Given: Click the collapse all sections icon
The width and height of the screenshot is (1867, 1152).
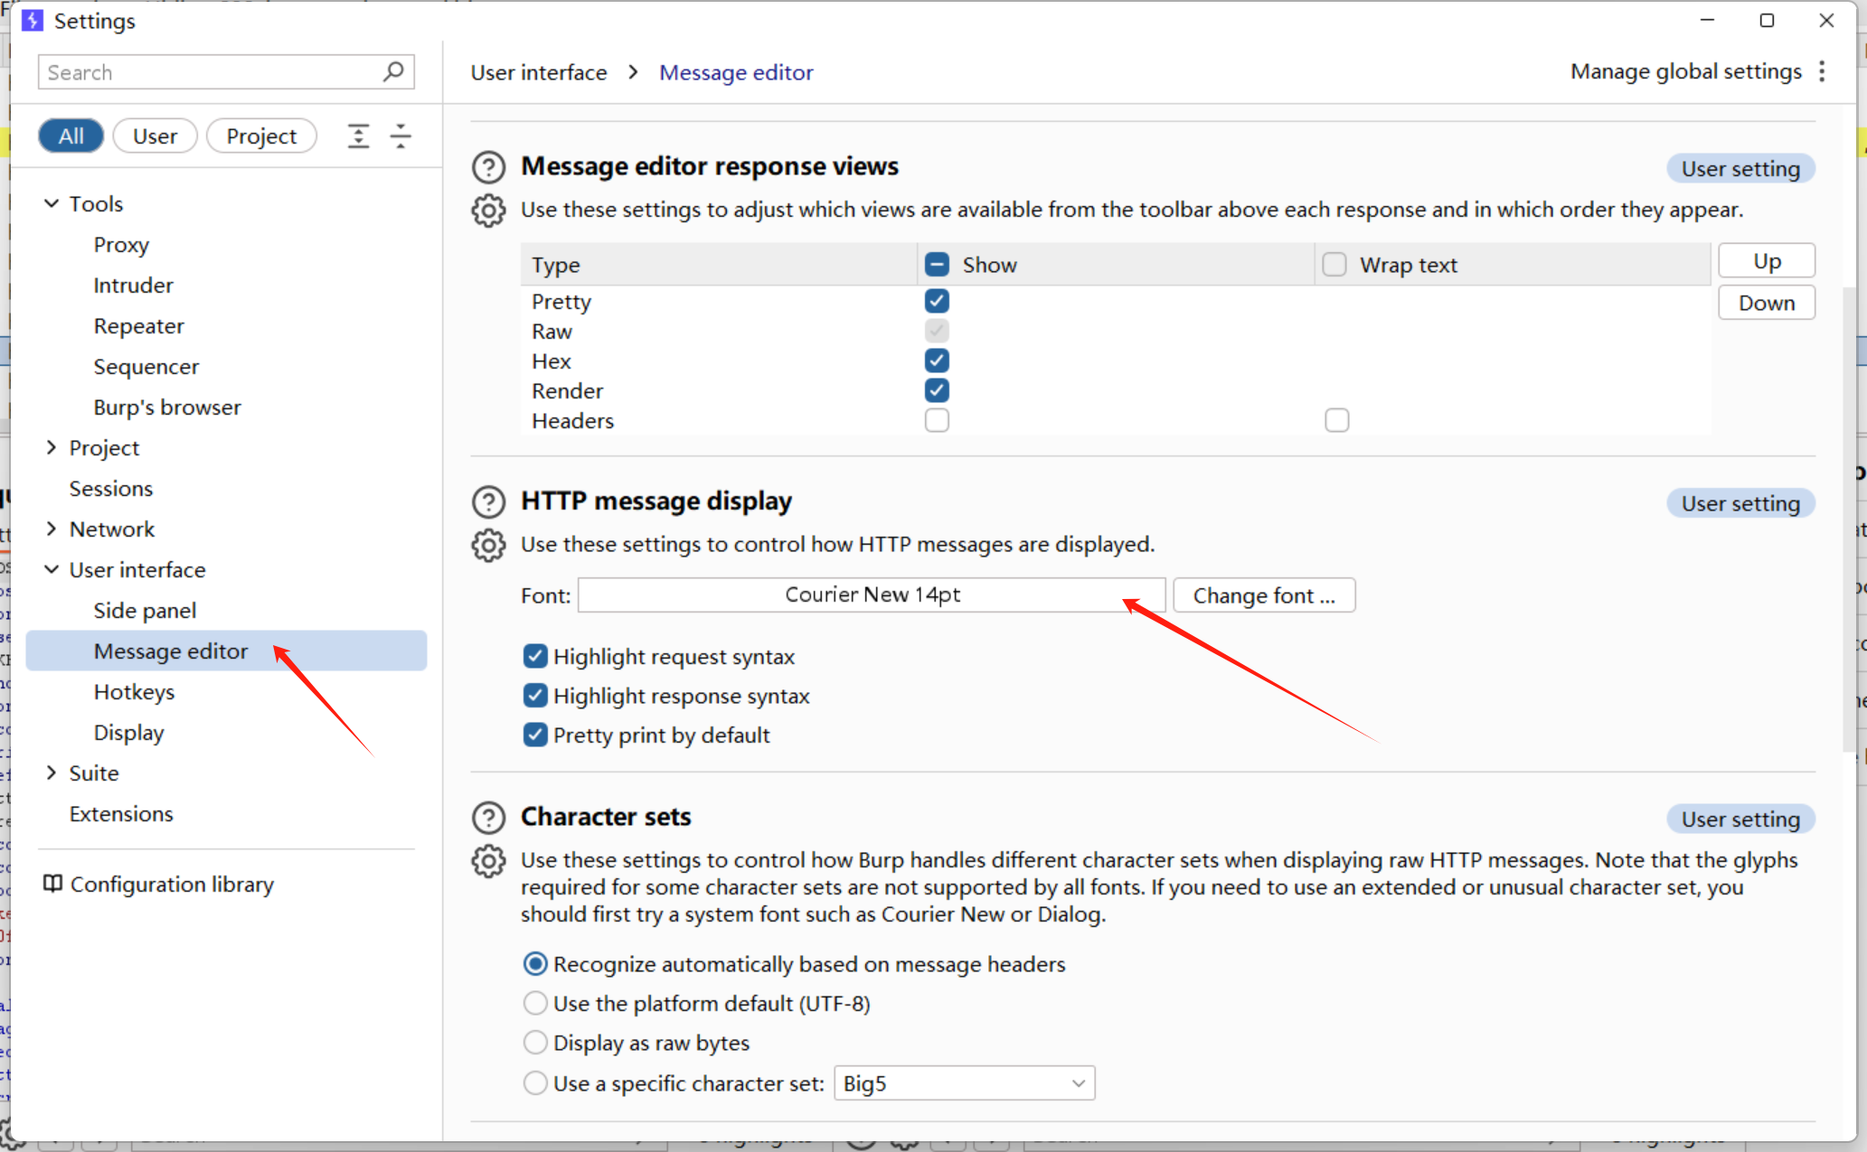Looking at the screenshot, I should [401, 136].
